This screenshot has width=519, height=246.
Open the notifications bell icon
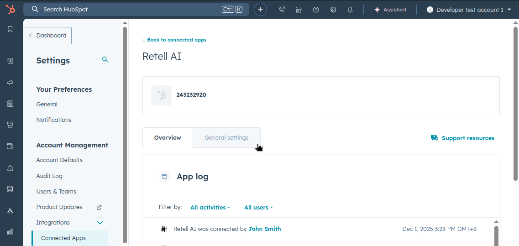350,10
